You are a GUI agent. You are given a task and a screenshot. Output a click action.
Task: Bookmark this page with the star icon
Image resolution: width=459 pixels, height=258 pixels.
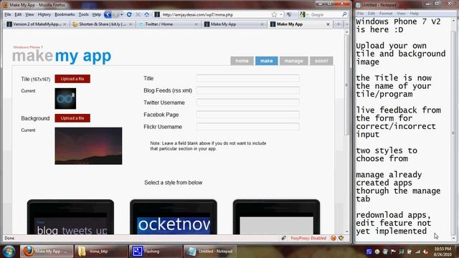coord(274,14)
